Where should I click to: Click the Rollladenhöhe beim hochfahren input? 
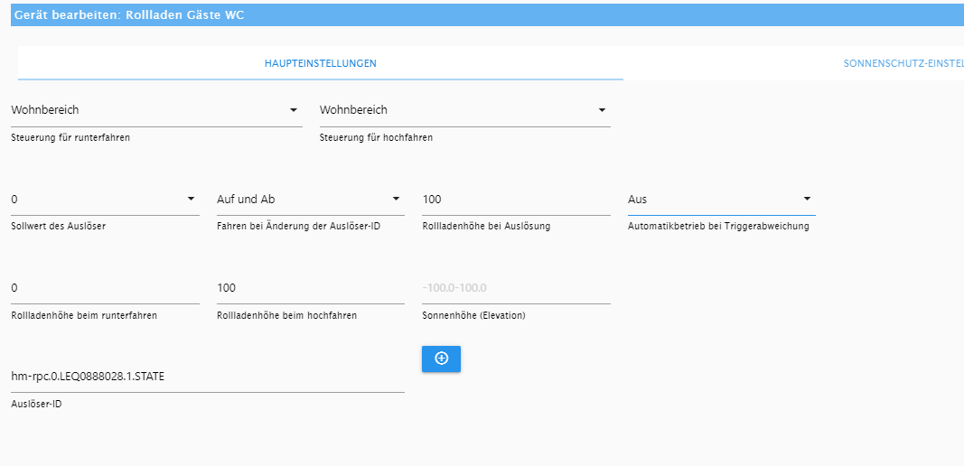(x=311, y=288)
